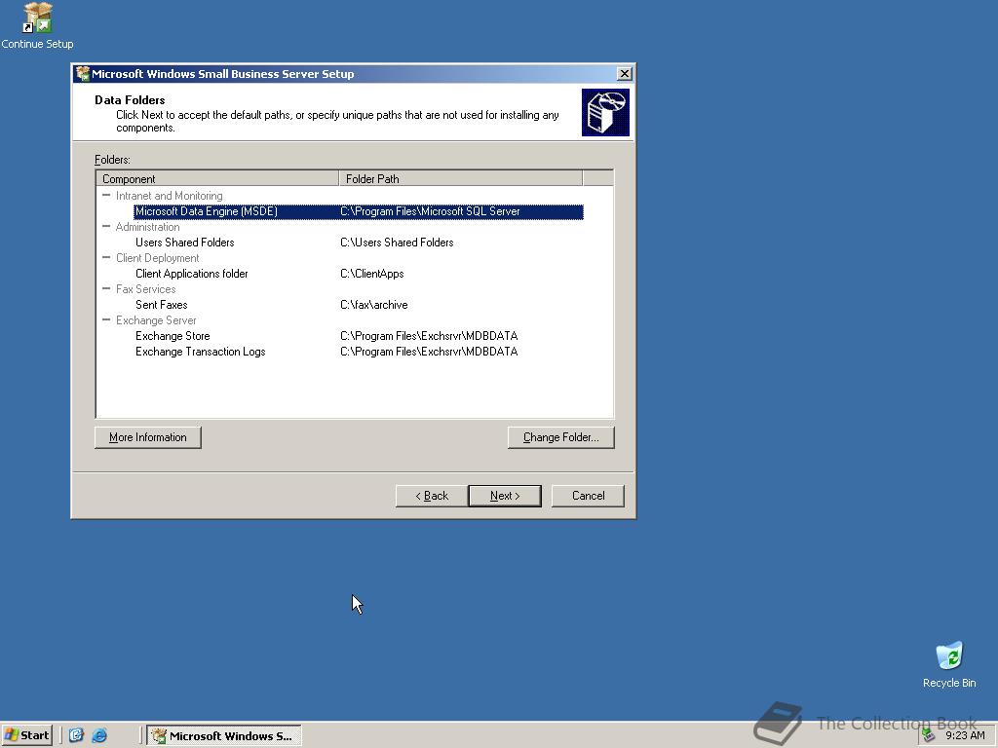This screenshot has height=748, width=998.
Task: Open the Start menu
Action: pos(26,735)
